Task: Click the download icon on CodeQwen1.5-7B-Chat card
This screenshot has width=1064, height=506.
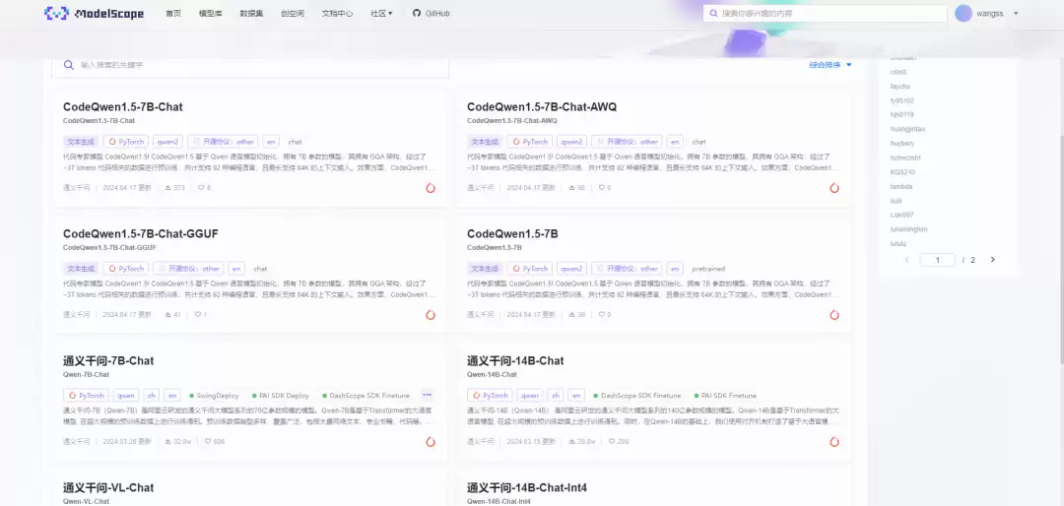Action: point(167,188)
